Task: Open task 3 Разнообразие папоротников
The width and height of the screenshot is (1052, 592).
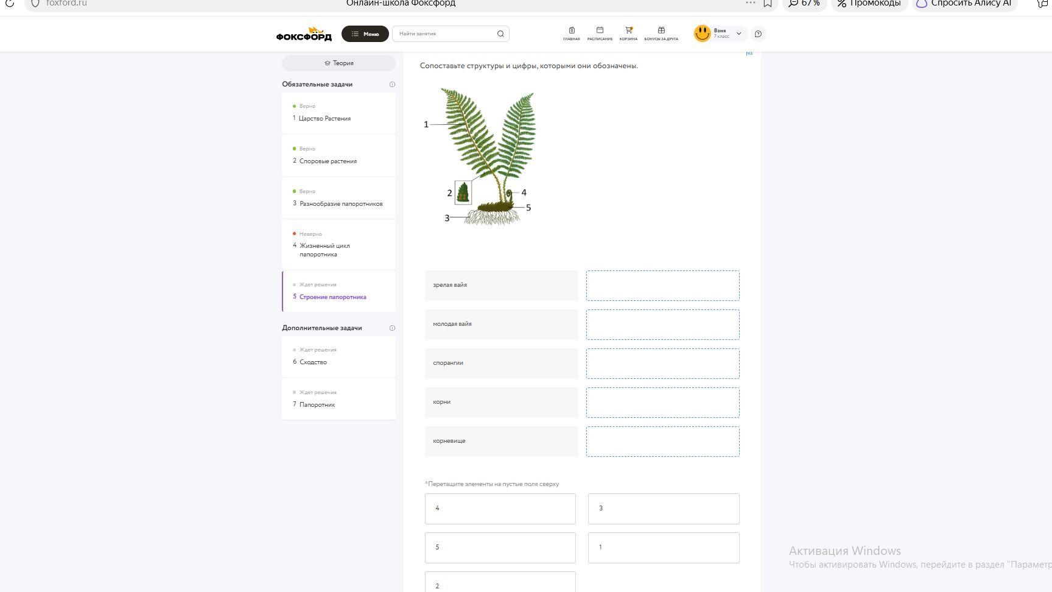Action: pos(338,198)
